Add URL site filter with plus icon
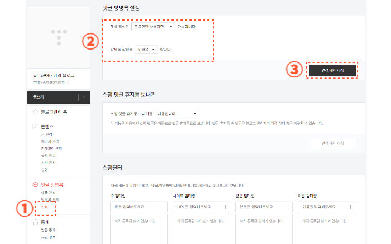The width and height of the screenshot is (391, 244). click(x=225, y=207)
